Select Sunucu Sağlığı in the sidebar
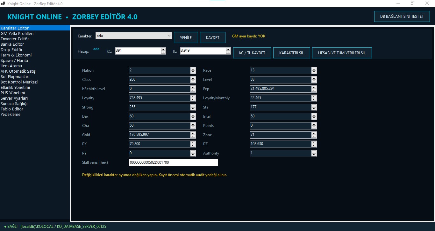 click(35, 104)
